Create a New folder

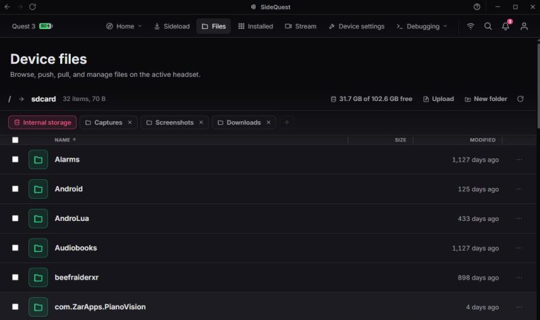tap(486, 99)
